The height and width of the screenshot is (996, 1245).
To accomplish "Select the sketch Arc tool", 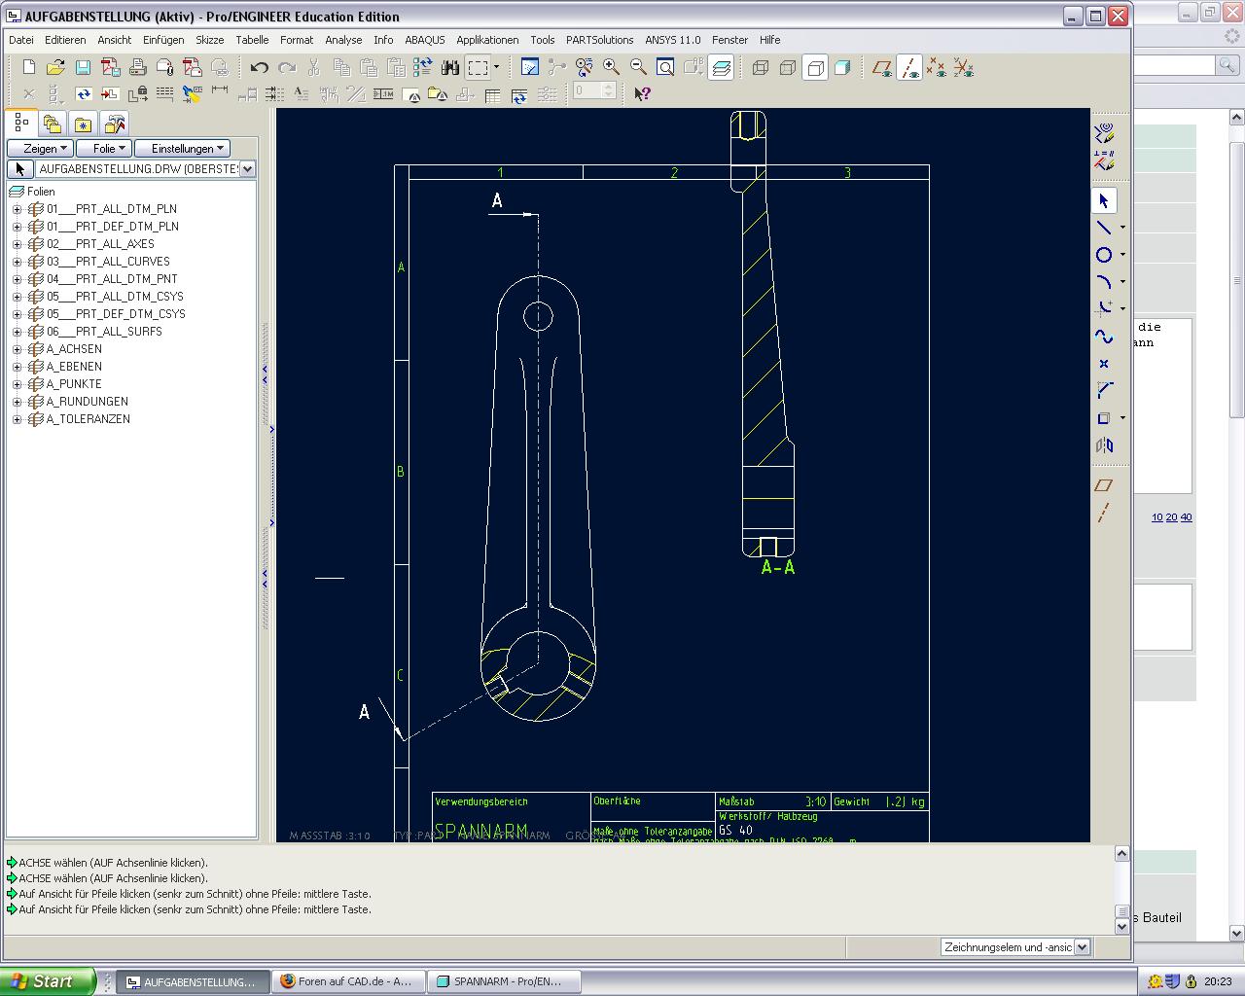I will coord(1104,282).
